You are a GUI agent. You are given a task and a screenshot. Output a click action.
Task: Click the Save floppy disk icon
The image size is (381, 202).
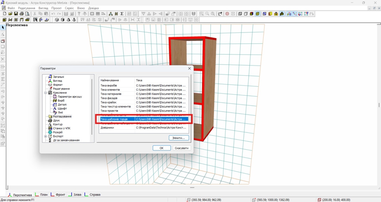tap(16, 14)
